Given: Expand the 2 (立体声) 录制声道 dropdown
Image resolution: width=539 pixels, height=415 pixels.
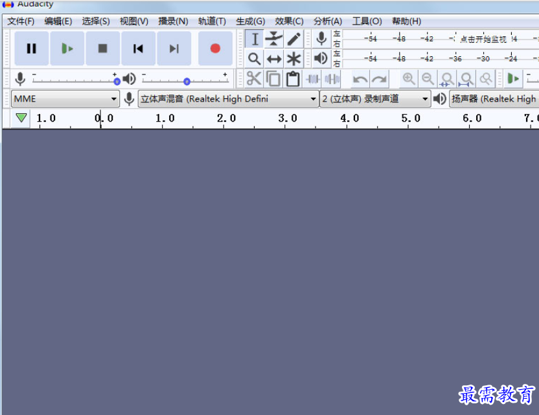Looking at the screenshot, I should click(x=375, y=99).
